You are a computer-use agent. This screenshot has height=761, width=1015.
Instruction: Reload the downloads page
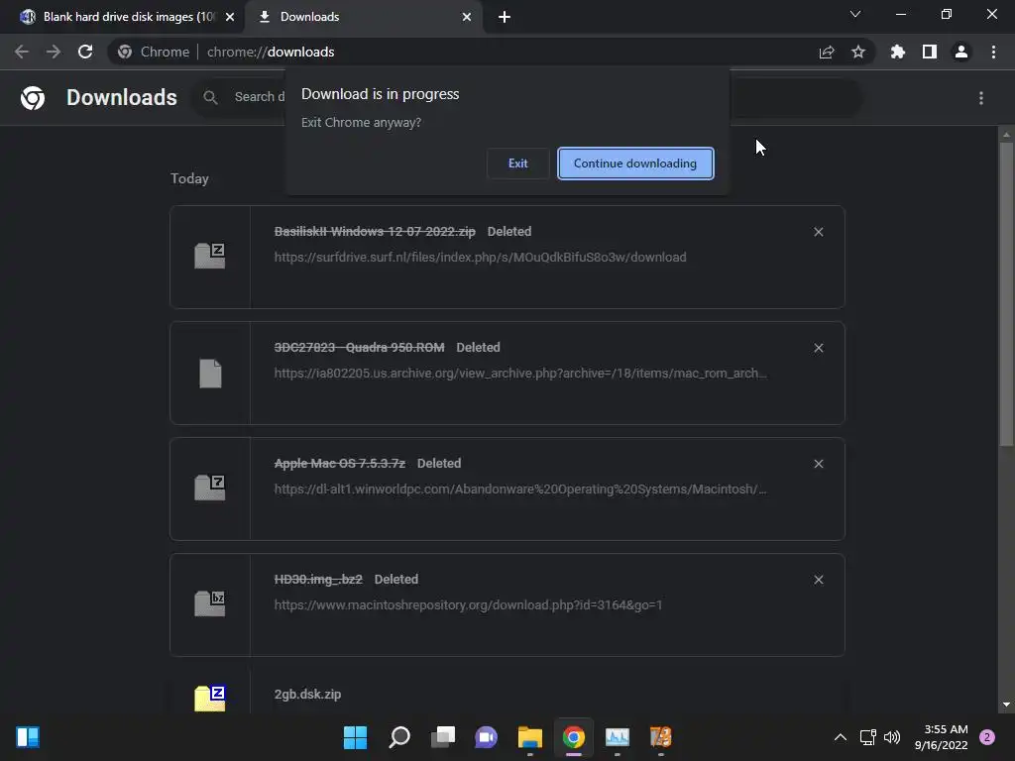85,52
